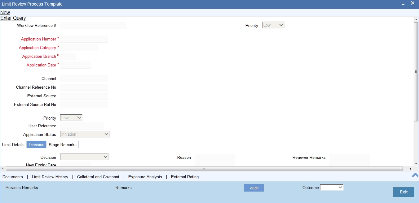
Task: Close the Limit Review Process window
Action: coord(412,3)
